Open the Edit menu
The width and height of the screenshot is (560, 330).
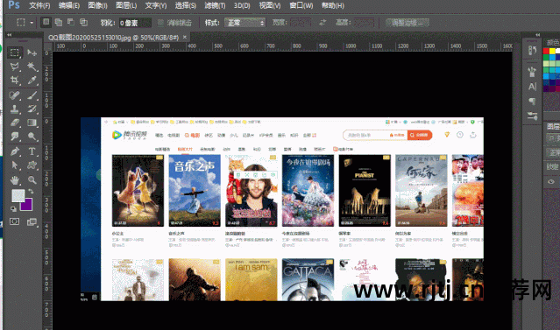click(69, 6)
